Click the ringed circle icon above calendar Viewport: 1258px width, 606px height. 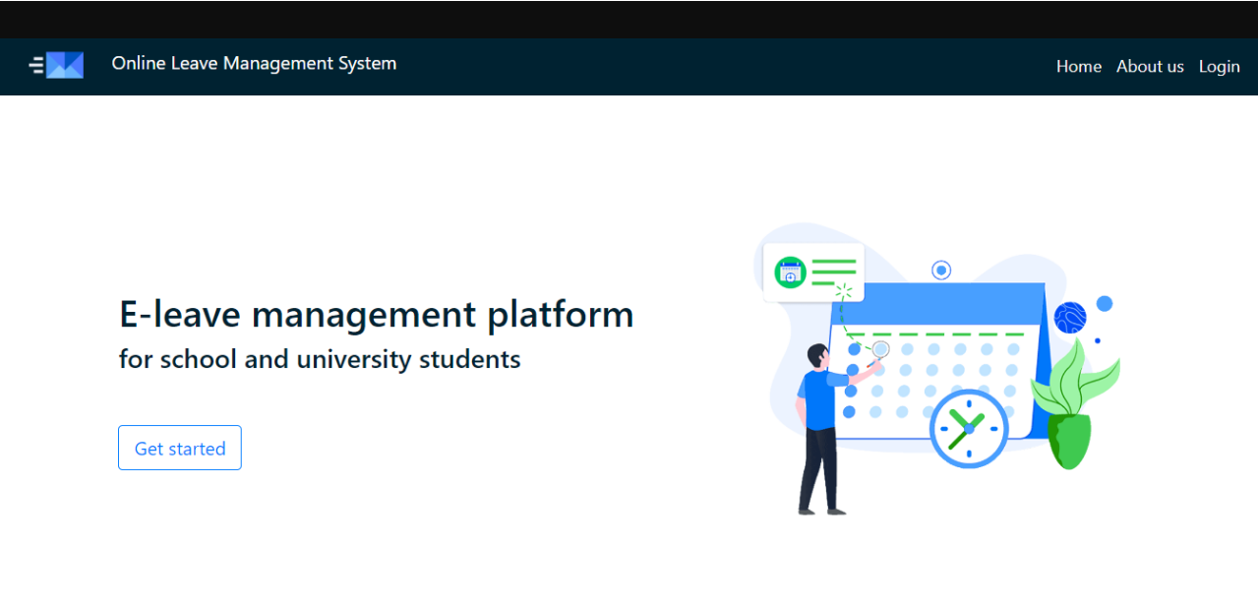[x=941, y=270]
